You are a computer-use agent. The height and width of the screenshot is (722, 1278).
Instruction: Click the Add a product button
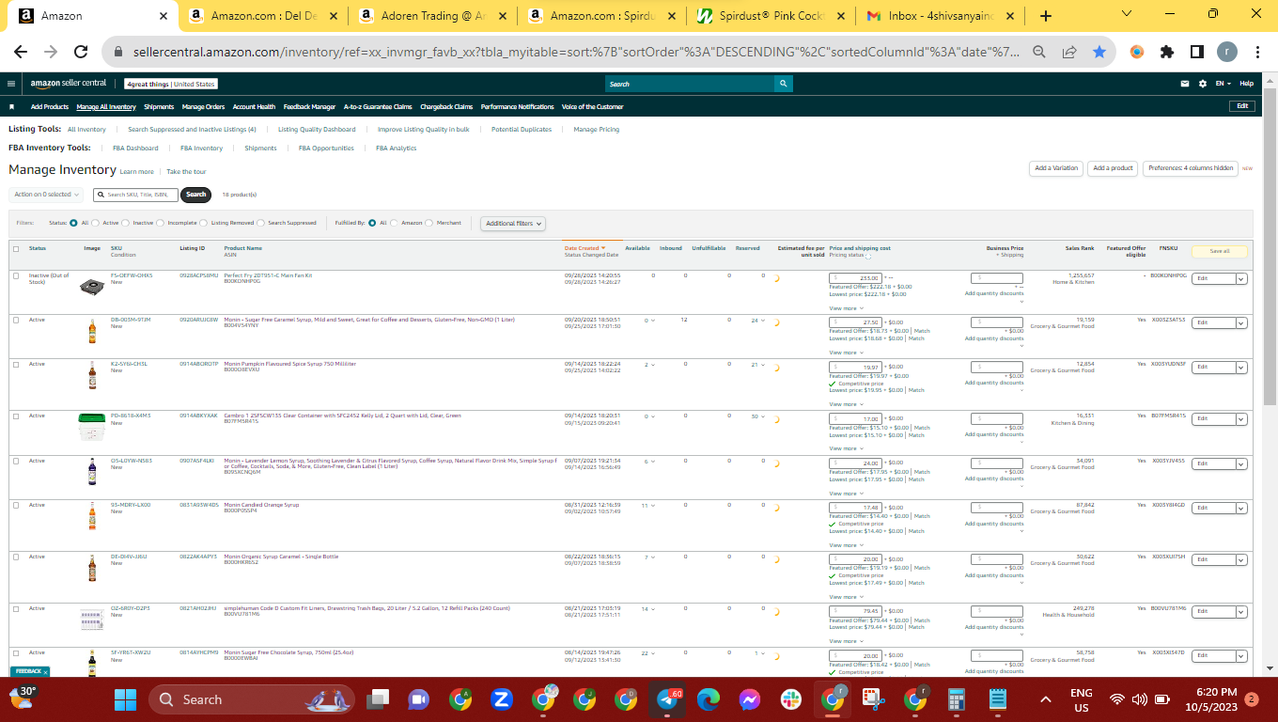[x=1114, y=168]
